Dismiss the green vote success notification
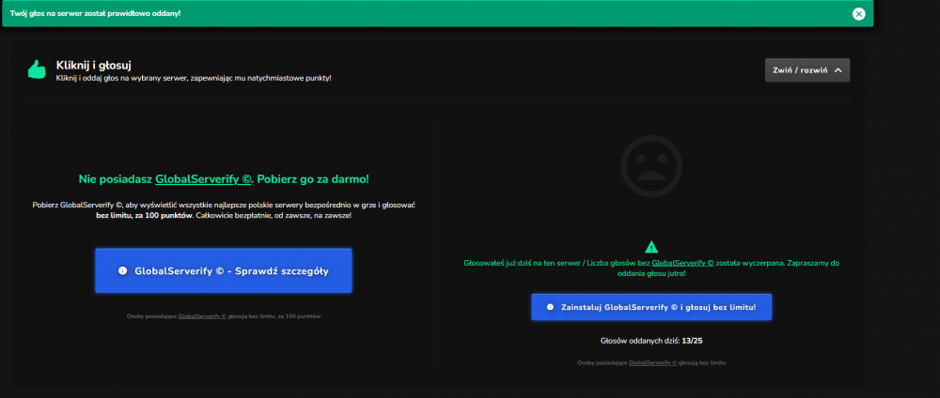Viewport: 940px width, 398px height. tap(858, 14)
